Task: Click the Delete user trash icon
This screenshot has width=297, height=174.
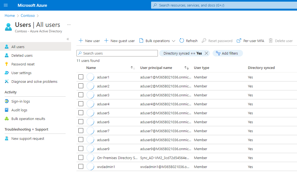Action: [x=271, y=40]
